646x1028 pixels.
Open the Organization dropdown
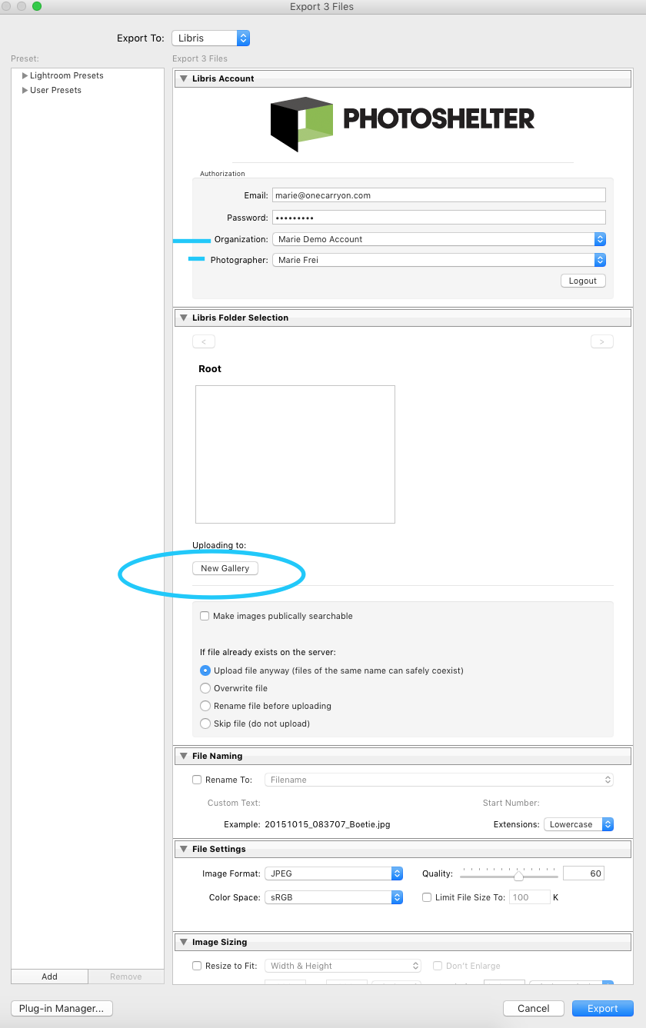tap(439, 239)
